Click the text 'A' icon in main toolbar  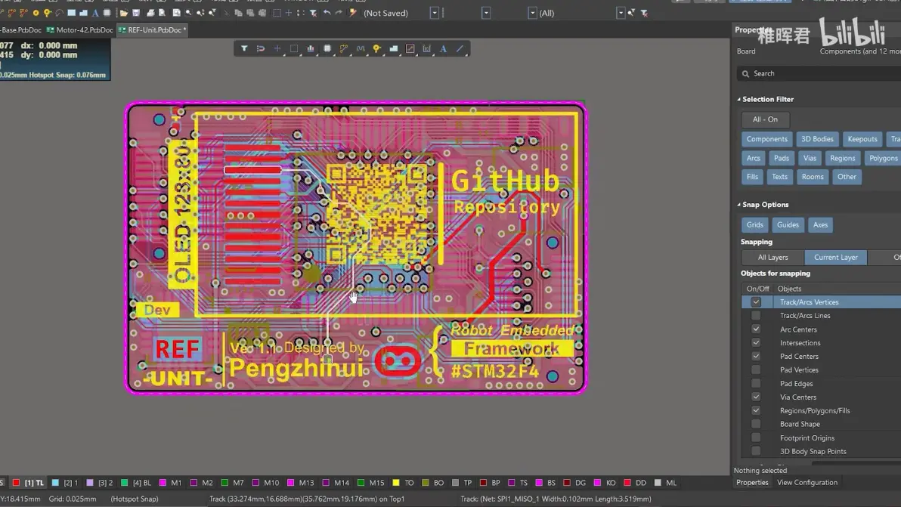coord(94,13)
